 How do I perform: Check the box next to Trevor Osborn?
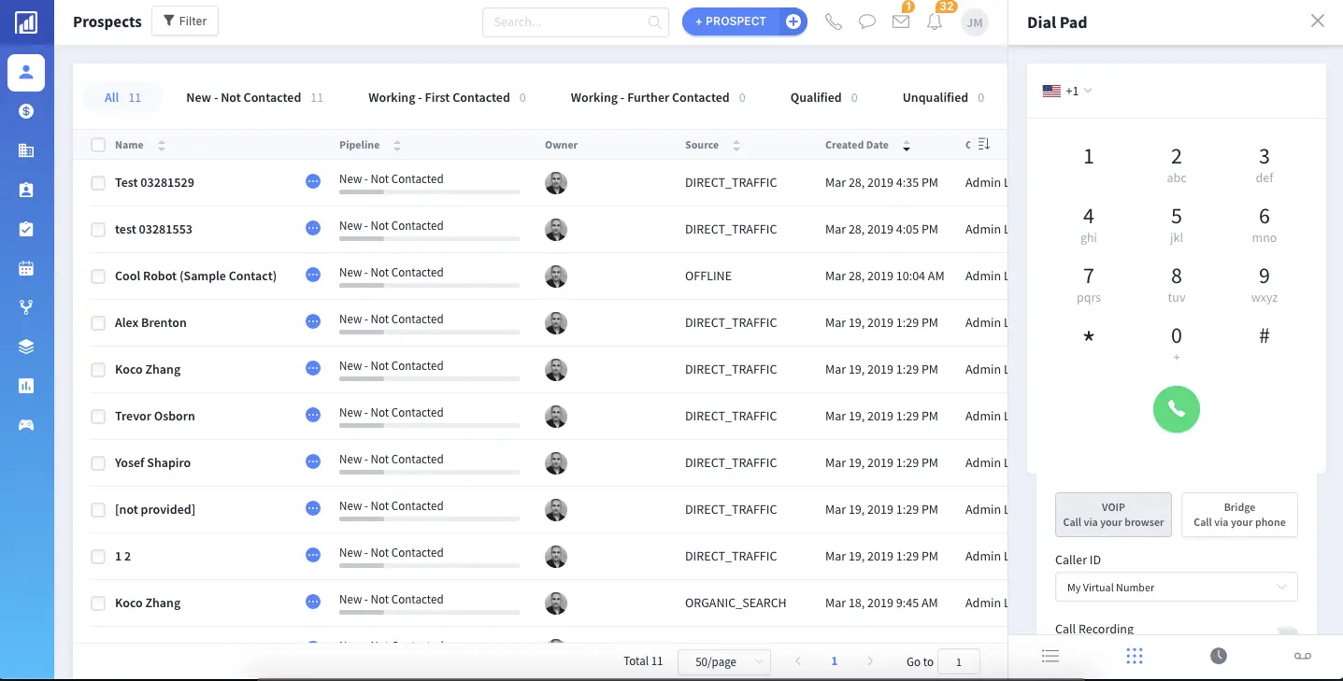(98, 417)
